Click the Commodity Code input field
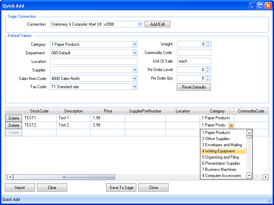 click(x=194, y=53)
